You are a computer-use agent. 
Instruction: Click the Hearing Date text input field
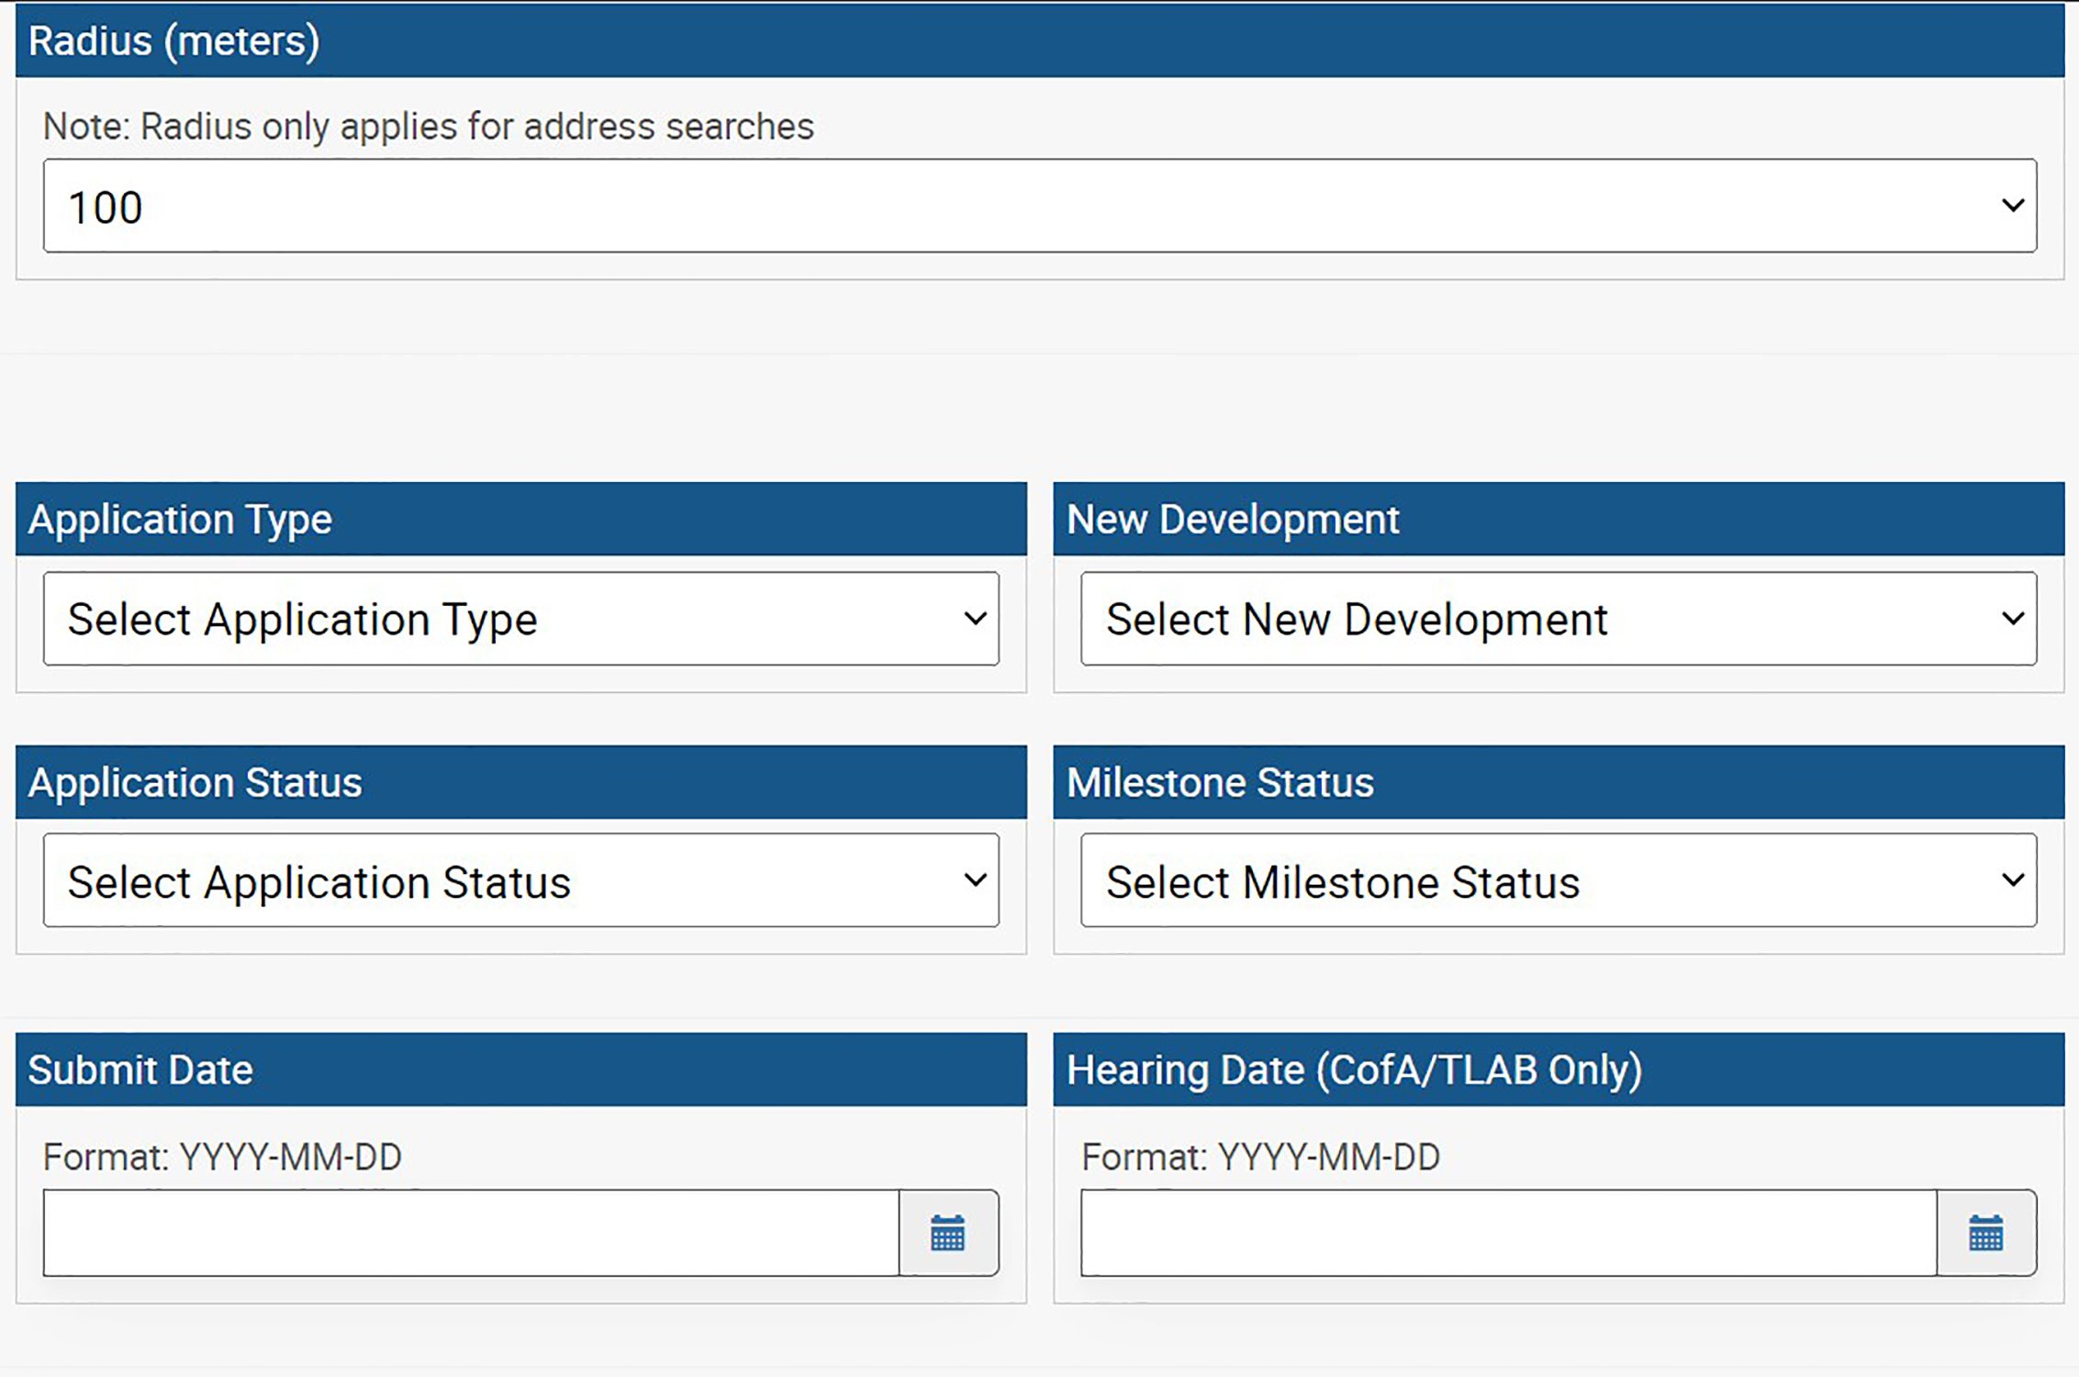pyautogui.click(x=1509, y=1233)
